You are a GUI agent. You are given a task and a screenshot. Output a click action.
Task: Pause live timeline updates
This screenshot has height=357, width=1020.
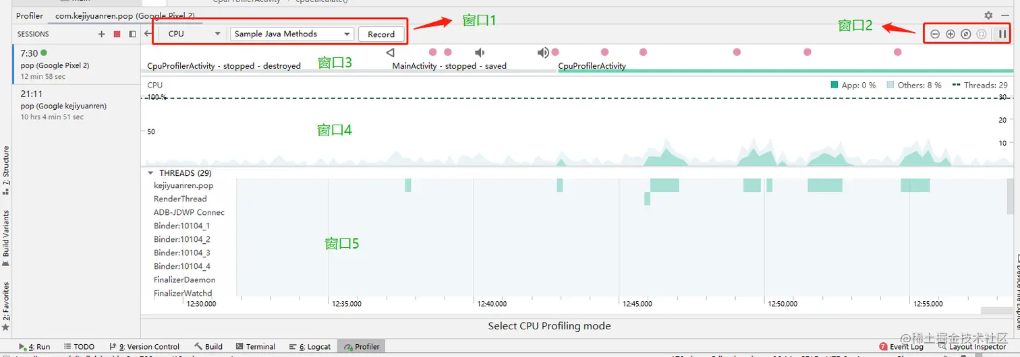1002,34
